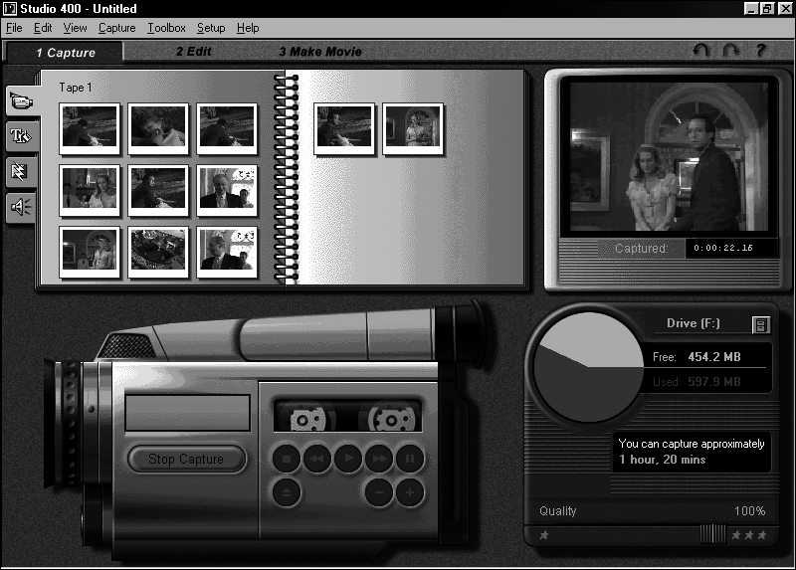796x570 pixels.
Task: Open the transitions album tab
Action: [20, 171]
